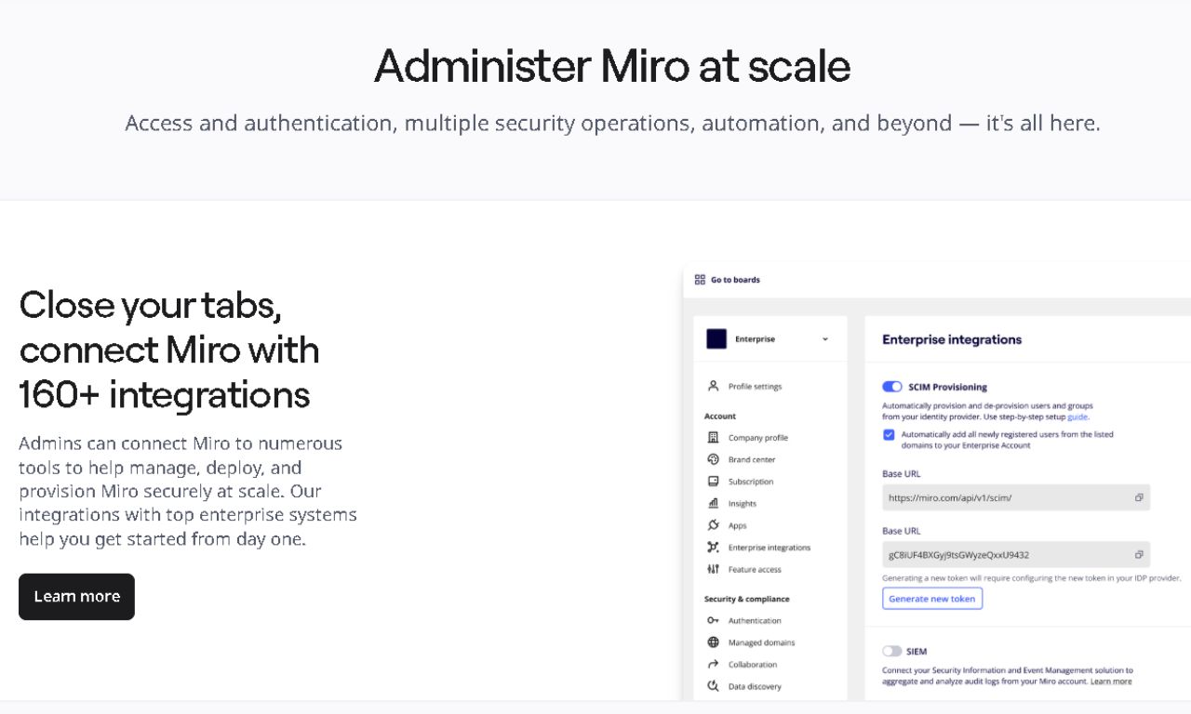Click the Security & compliance section label

point(747,599)
